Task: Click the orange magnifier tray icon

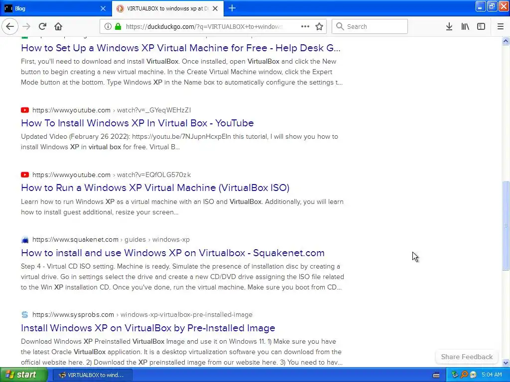Action: (464, 375)
